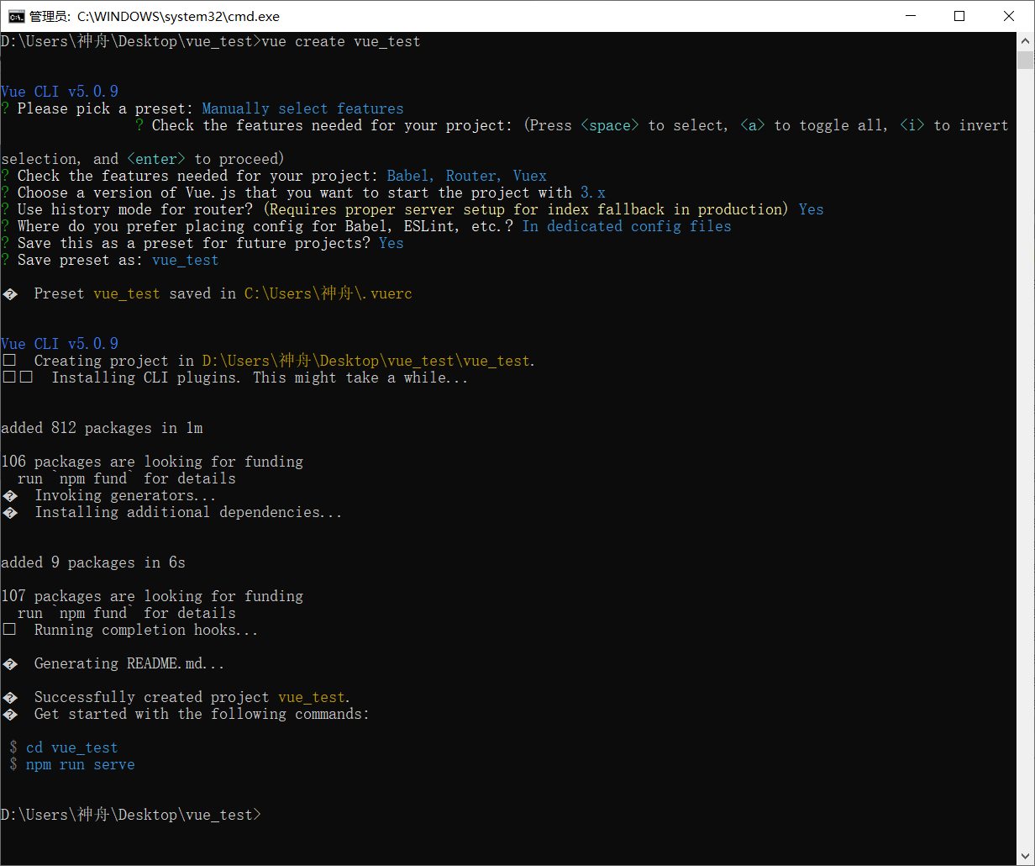Click '106 packages are looking for funding'
The width and height of the screenshot is (1035, 866).
tap(152, 462)
